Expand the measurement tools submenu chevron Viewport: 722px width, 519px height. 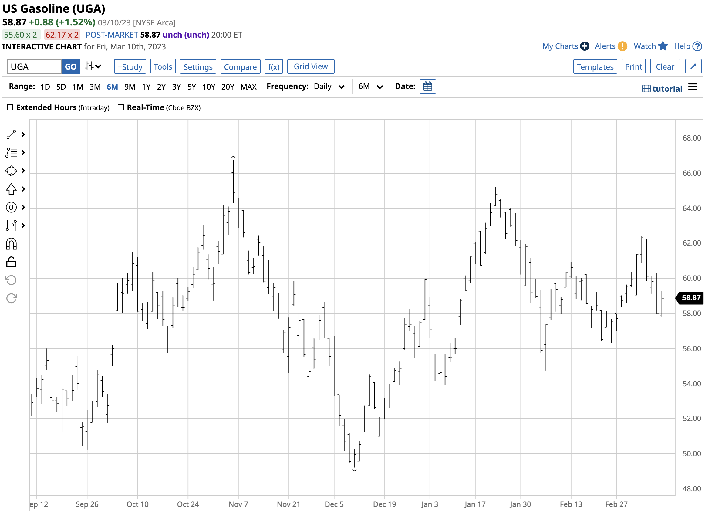[23, 226]
